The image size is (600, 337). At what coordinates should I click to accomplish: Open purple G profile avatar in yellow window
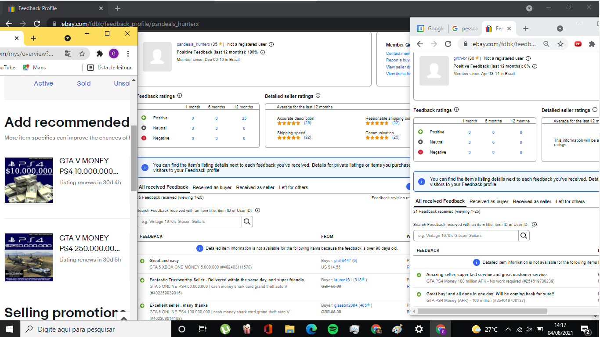coord(113,54)
